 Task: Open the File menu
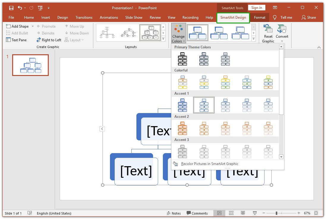point(11,18)
